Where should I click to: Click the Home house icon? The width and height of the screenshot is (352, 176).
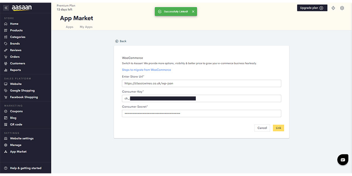6,24
